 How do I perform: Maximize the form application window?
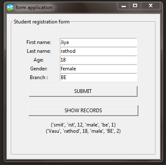(135, 6)
